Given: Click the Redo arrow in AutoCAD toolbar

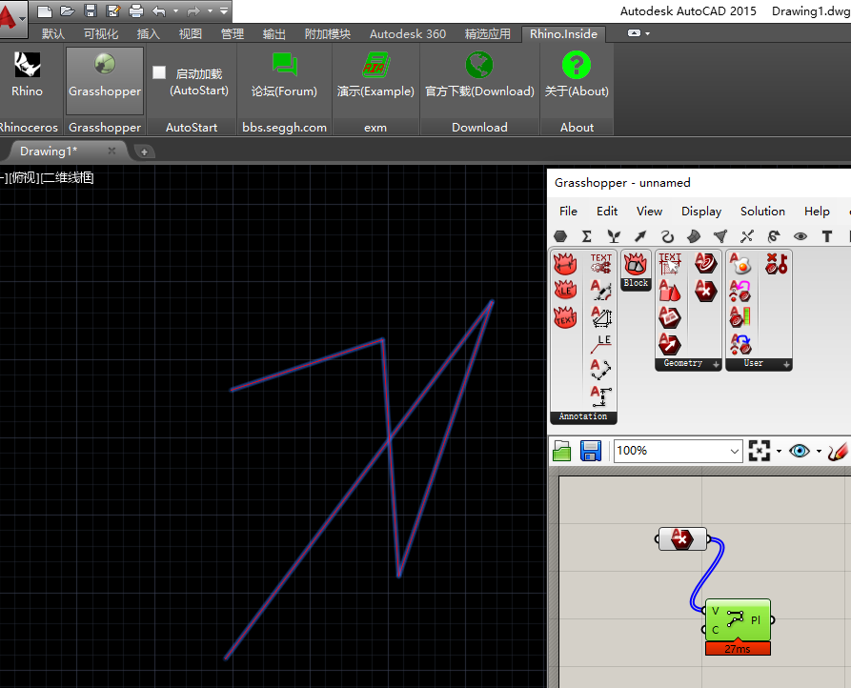Looking at the screenshot, I should (193, 10).
